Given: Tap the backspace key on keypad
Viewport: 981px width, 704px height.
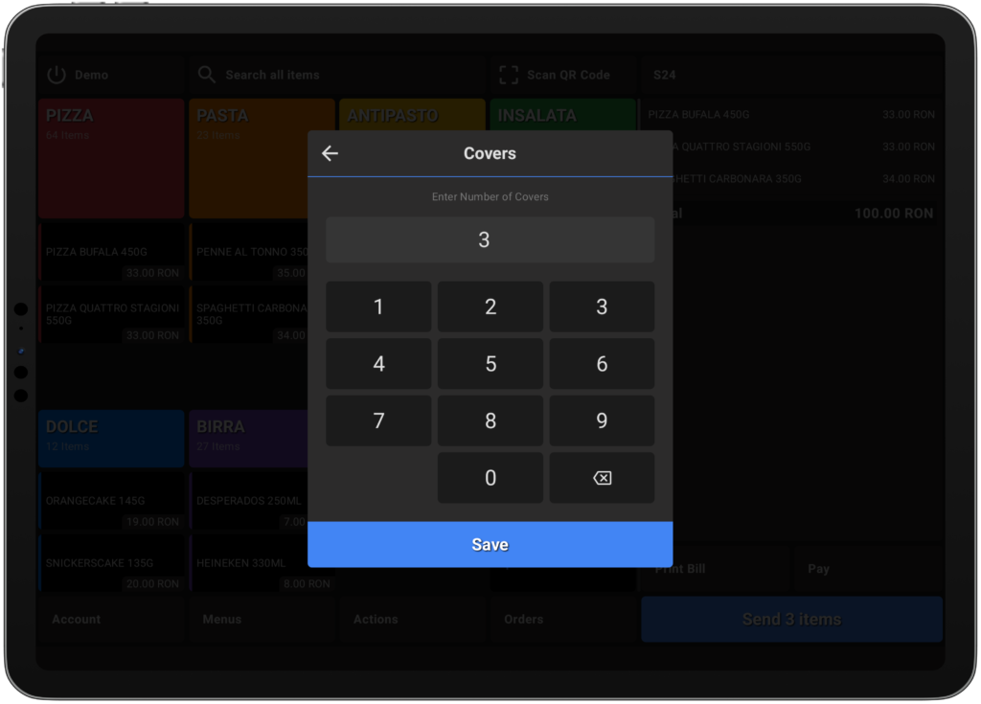Looking at the screenshot, I should click(602, 478).
